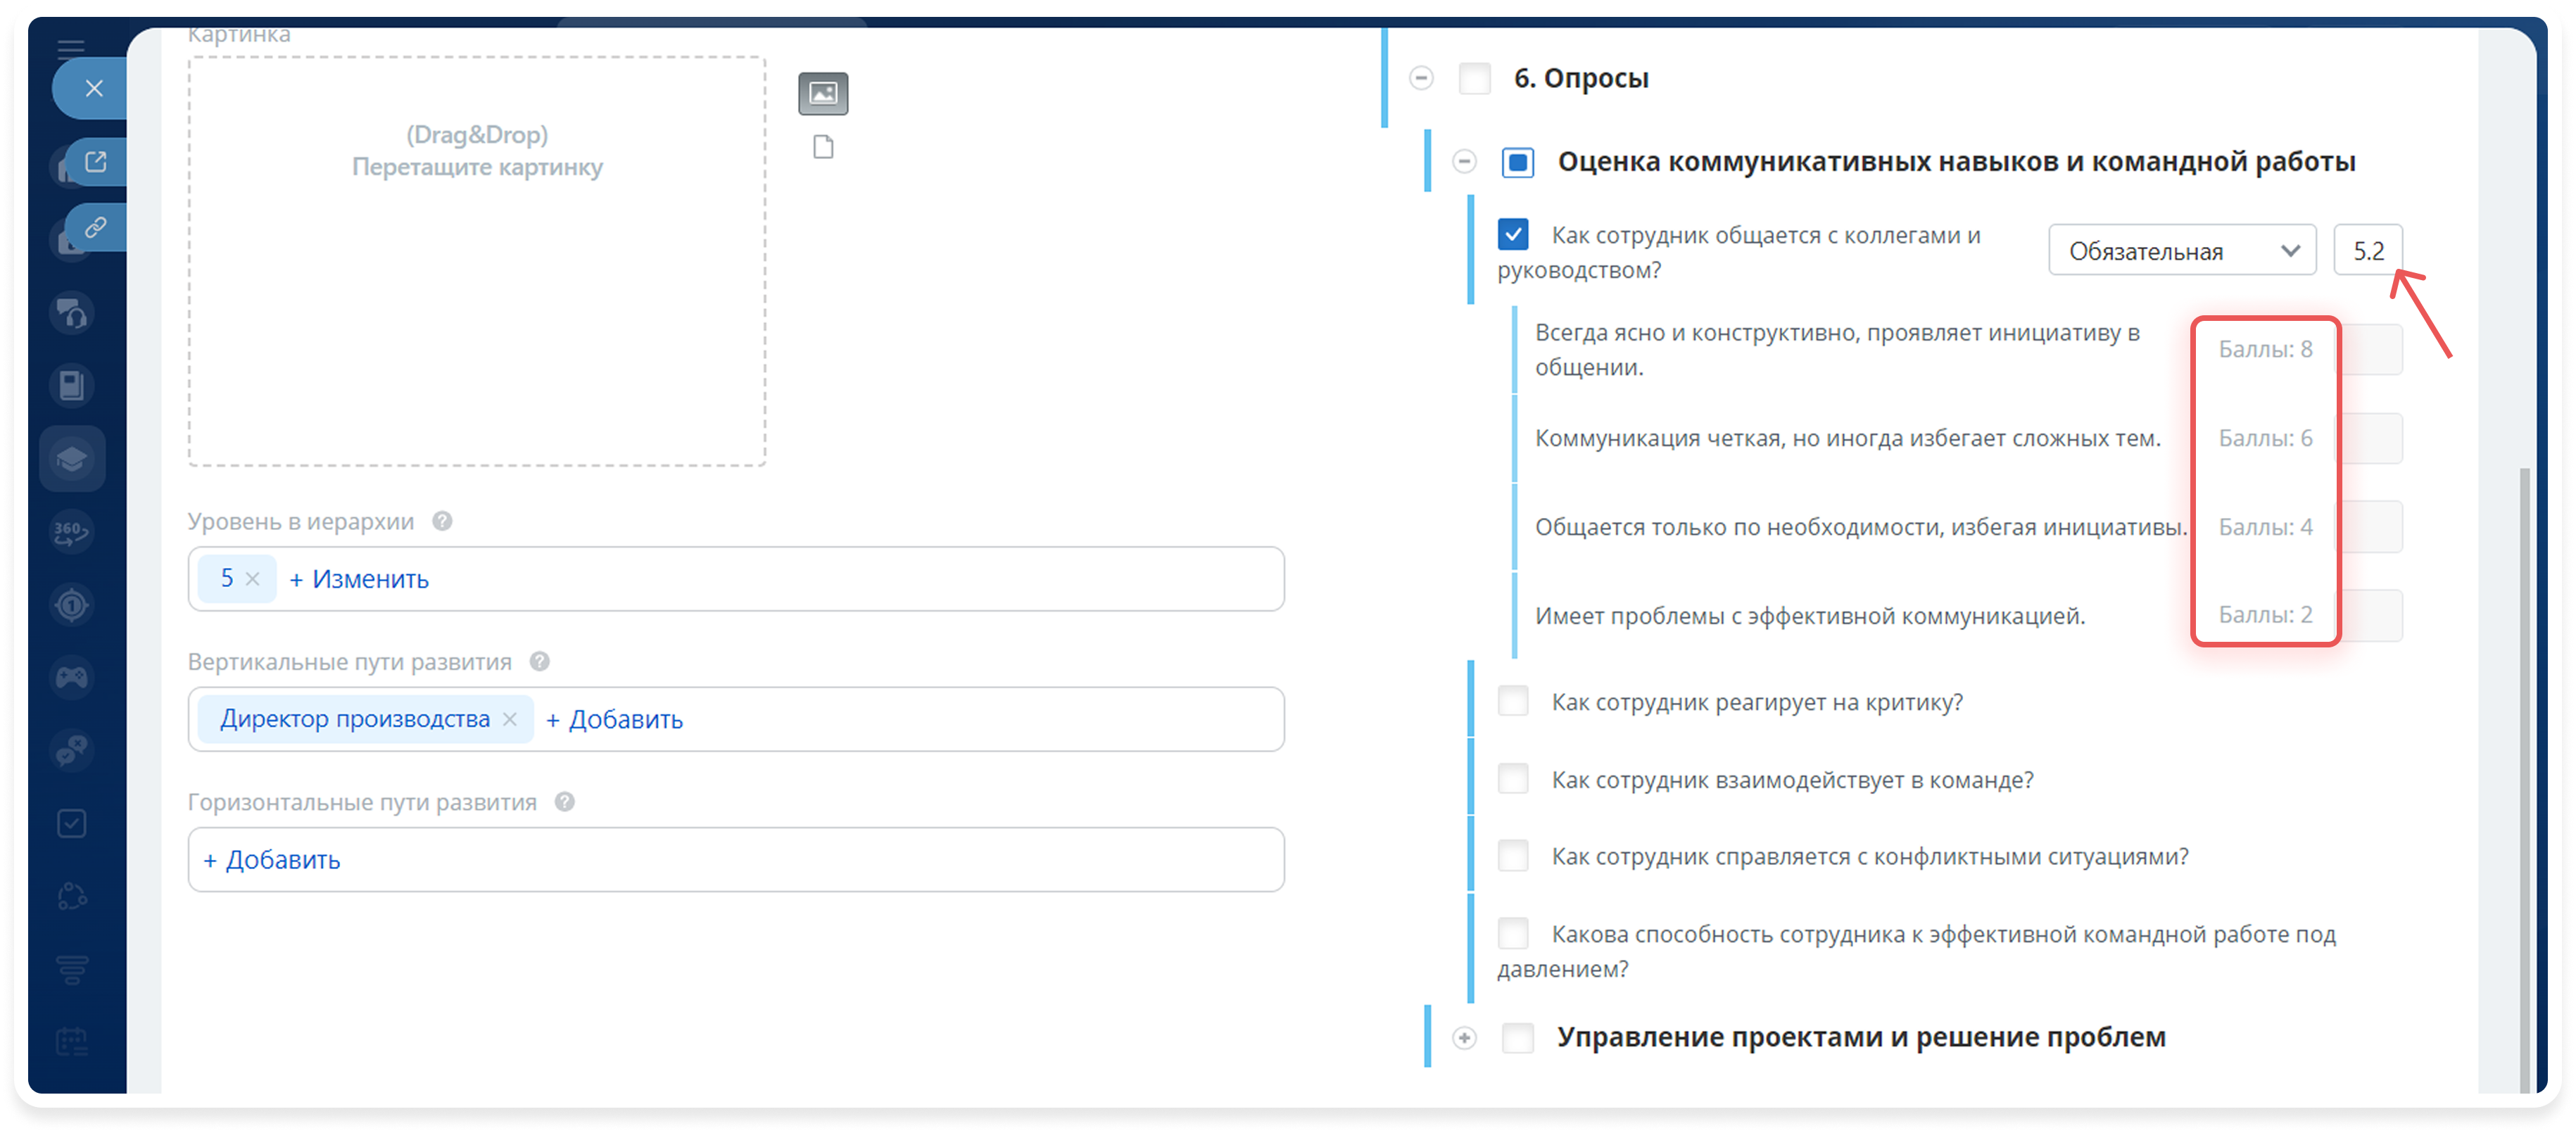Open the graduation cap learning section
The height and width of the screenshot is (1133, 2576).
[72, 459]
